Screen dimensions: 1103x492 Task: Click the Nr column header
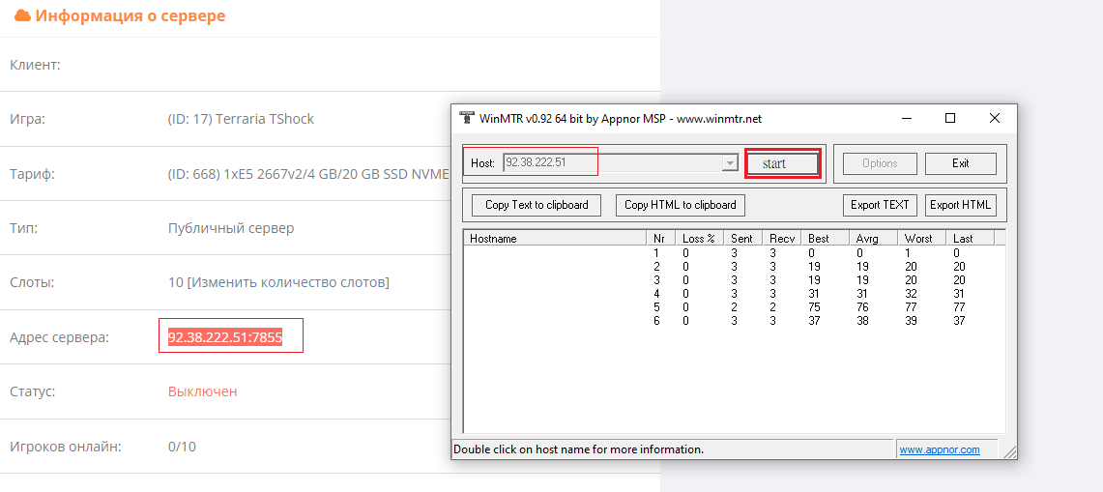click(660, 238)
